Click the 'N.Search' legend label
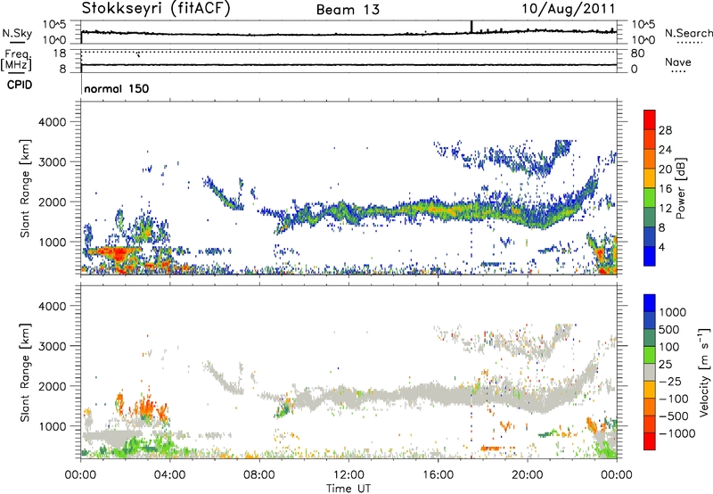This screenshot has width=713, height=494. (688, 33)
